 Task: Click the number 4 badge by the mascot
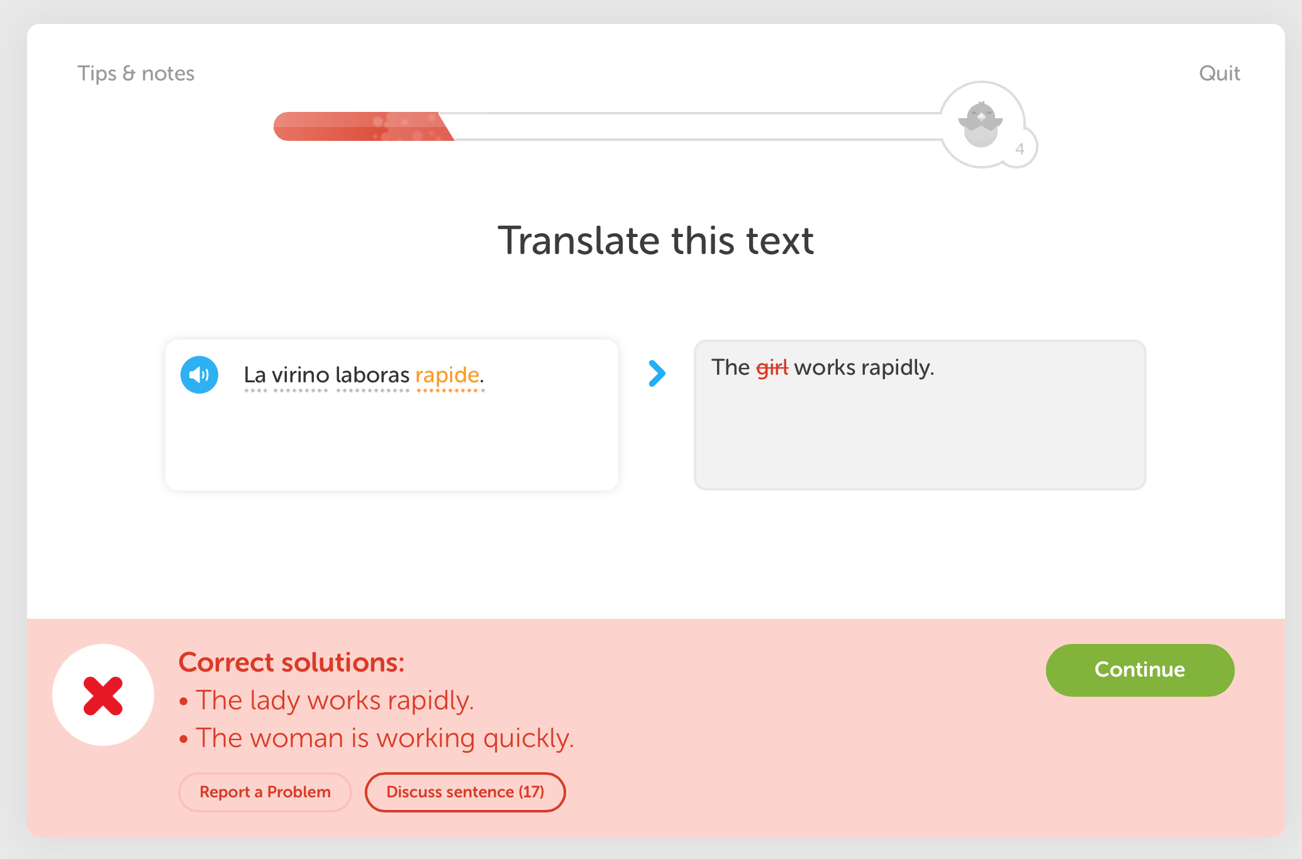tap(1020, 149)
